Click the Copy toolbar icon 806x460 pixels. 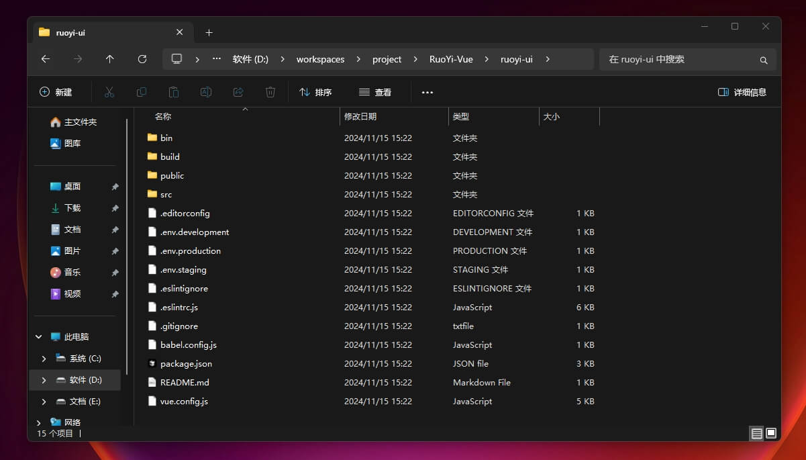[142, 92]
